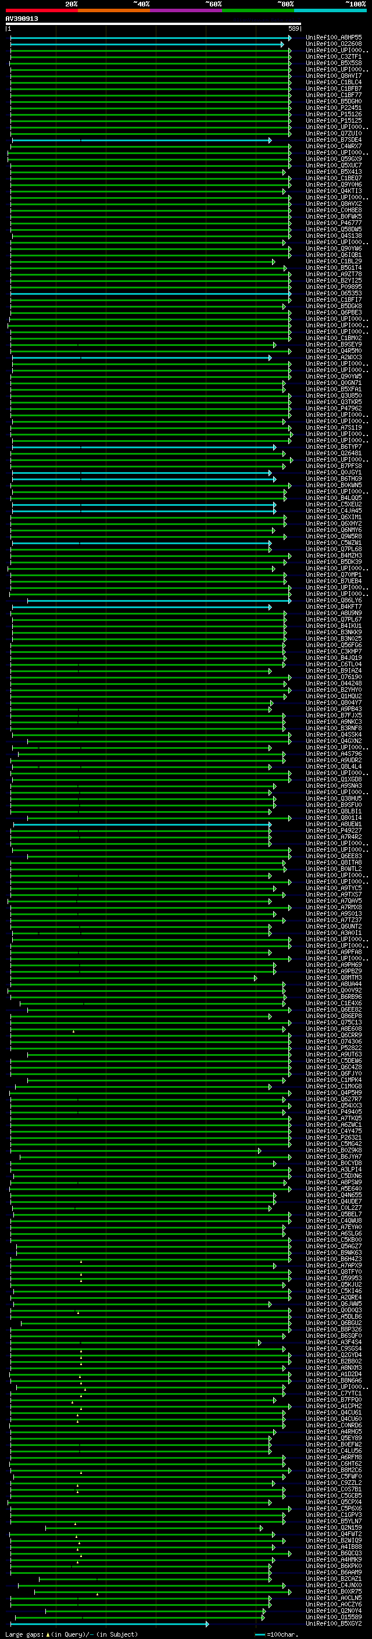Click the UniRef100_P47962 label
The width and height of the screenshot is (372, 1639).
(334, 409)
